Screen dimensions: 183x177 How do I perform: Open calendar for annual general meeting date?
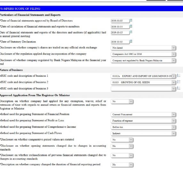click(x=131, y=32)
